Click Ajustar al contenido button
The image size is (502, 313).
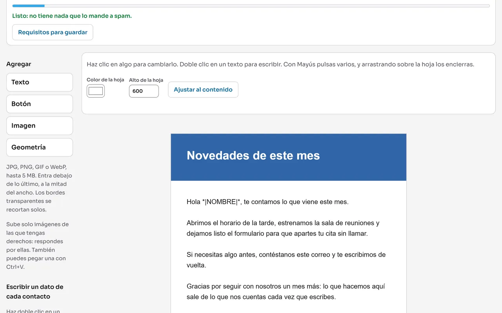pos(203,90)
